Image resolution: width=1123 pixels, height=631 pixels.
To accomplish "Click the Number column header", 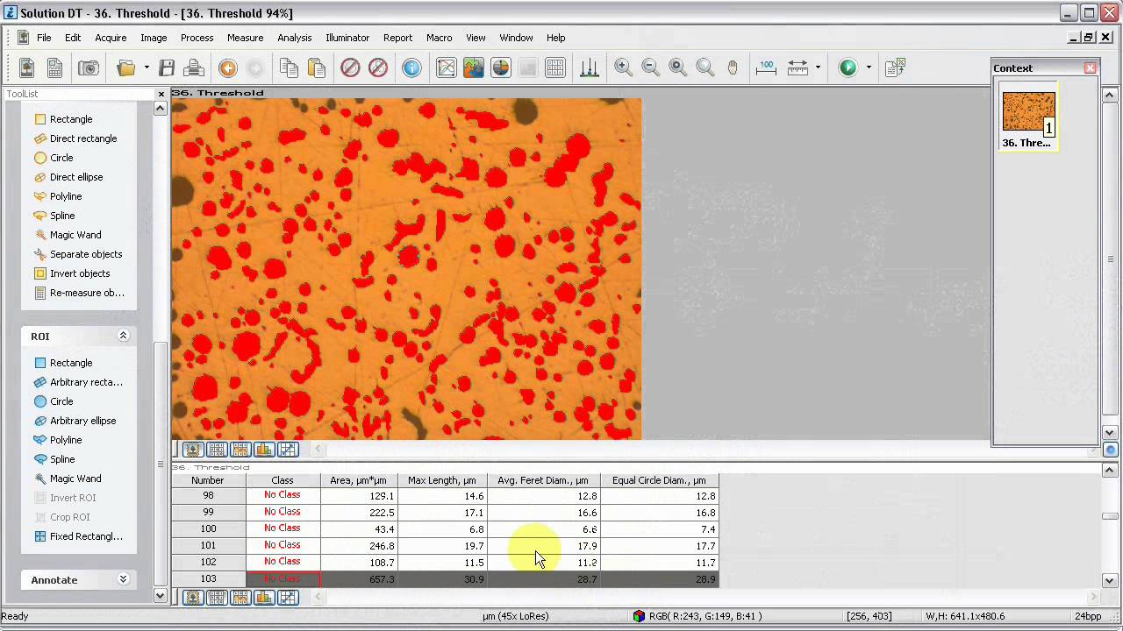I will (x=208, y=480).
